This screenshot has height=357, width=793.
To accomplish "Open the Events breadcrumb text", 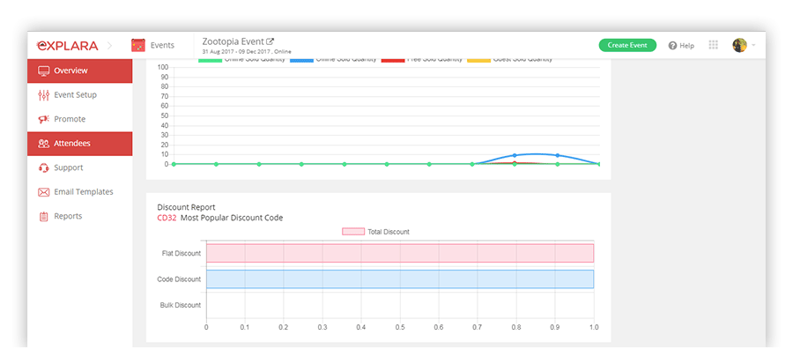I will pos(162,45).
